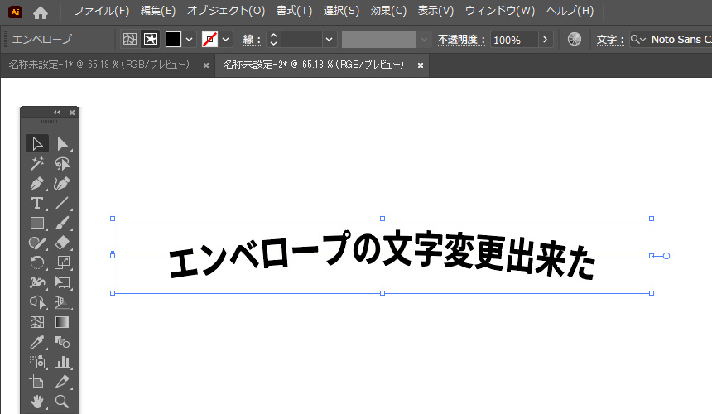Select the Zoom magnifier tool
This screenshot has width=712, height=414.
pyautogui.click(x=62, y=402)
